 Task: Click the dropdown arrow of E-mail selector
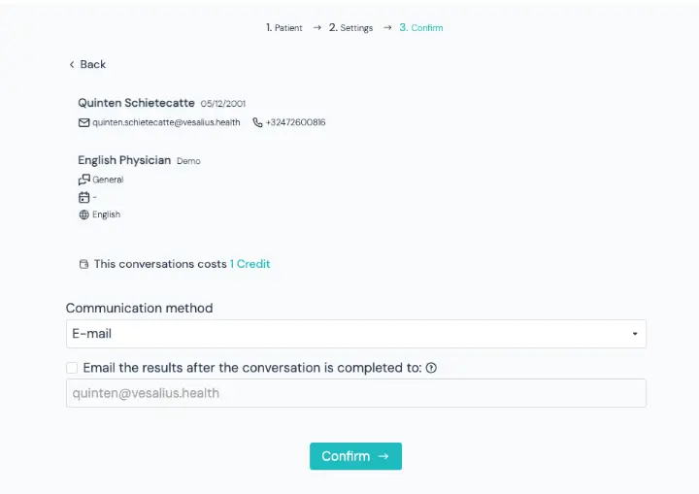[635, 334]
